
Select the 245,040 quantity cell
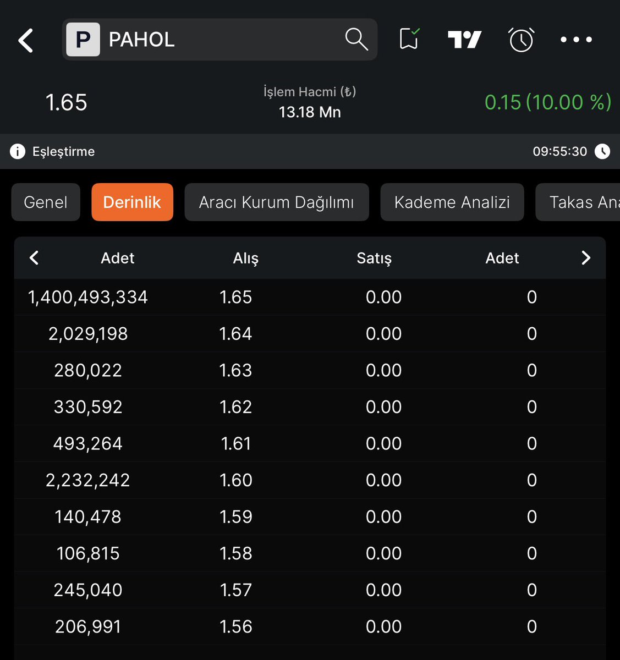coord(88,590)
